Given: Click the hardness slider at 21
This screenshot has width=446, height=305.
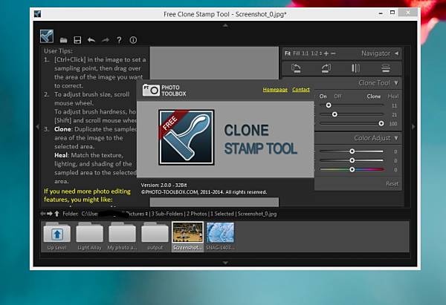Looking at the screenshot, I should (352, 114).
